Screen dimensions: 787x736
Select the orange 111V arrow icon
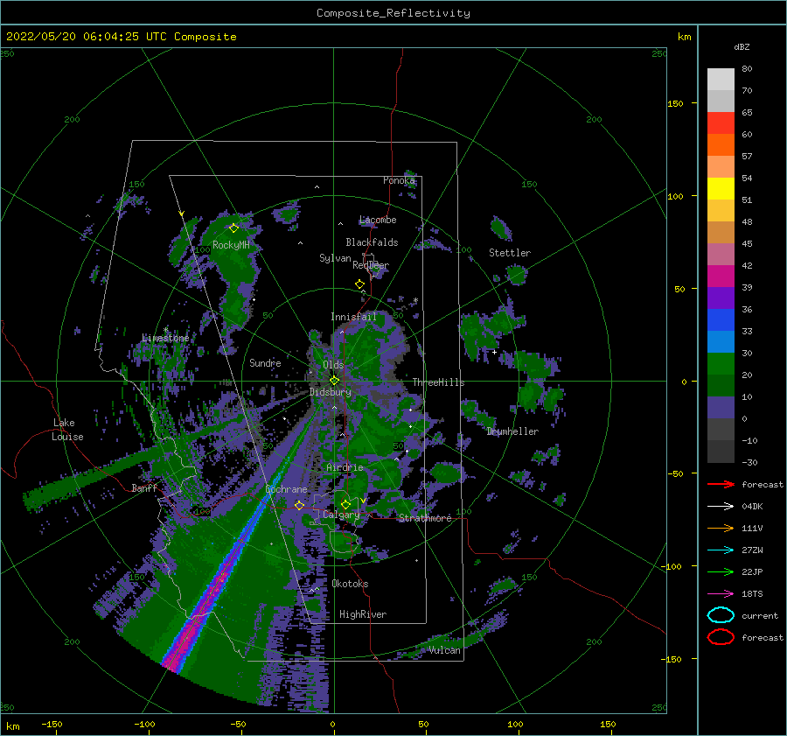click(x=721, y=528)
